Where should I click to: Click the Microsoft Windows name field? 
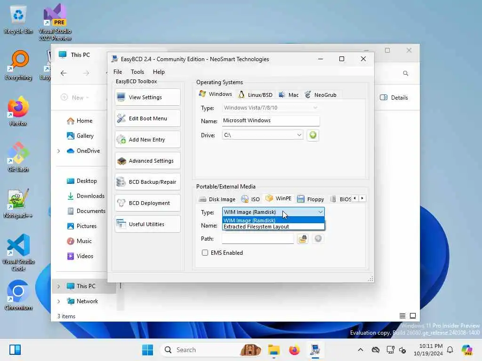coord(271,121)
